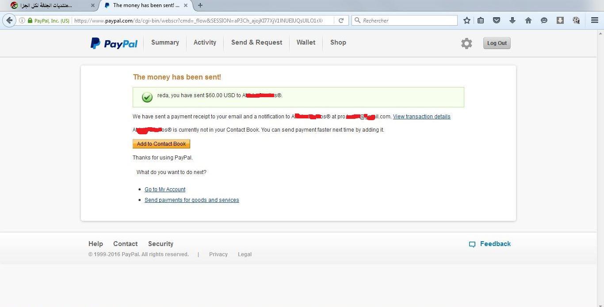Screen dimensions: 604x307
Task: Bookmark this page with the star icon
Action: 467,20
